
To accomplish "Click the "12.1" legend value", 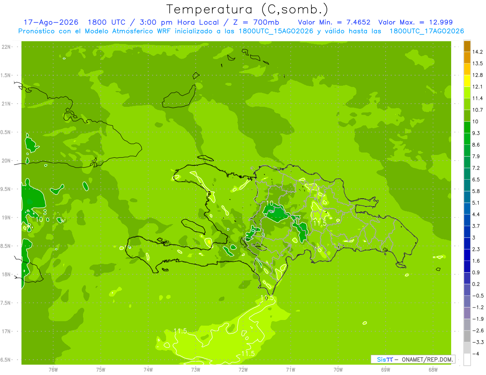I will click(478, 87).
